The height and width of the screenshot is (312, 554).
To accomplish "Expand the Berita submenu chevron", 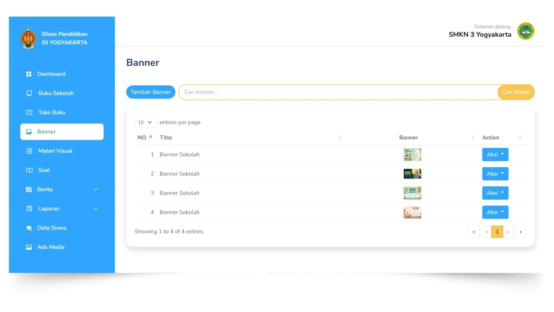I will (95, 190).
